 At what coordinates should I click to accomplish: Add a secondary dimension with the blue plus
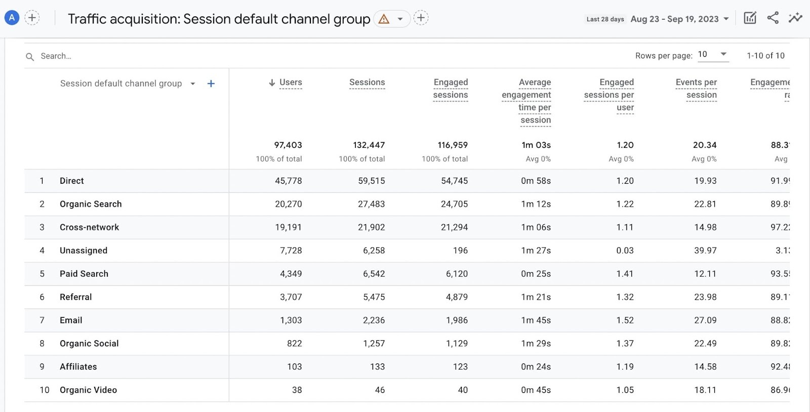[x=211, y=84]
